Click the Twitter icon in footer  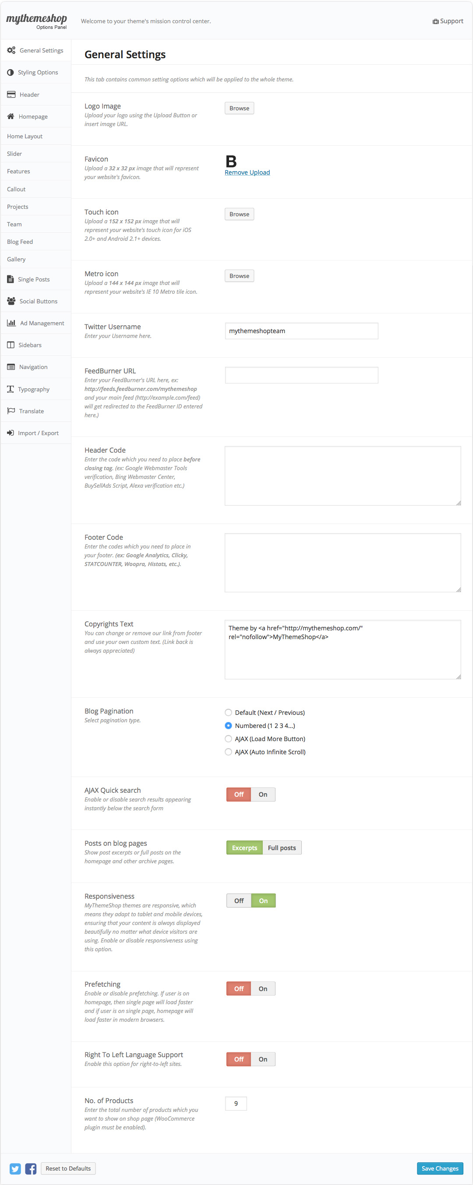(15, 1168)
